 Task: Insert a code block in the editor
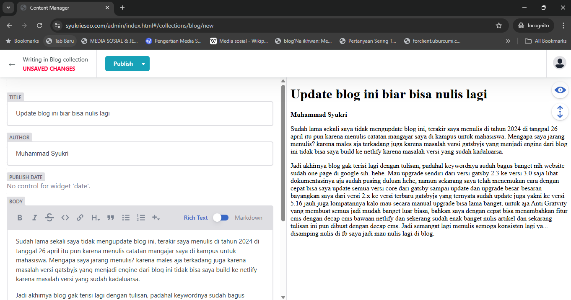(65, 218)
